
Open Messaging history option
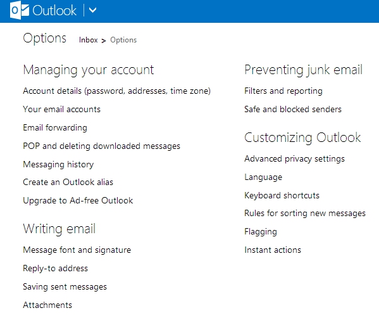pyautogui.click(x=58, y=164)
